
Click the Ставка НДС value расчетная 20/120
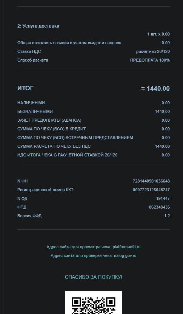(x=153, y=52)
